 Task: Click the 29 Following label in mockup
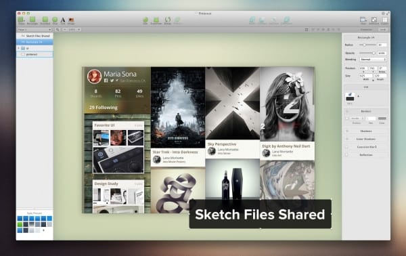(x=104, y=107)
